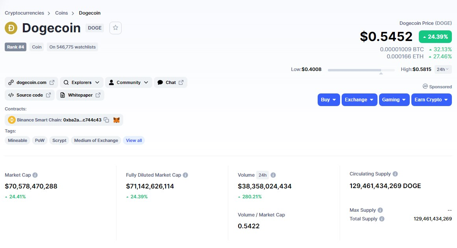Add Dogecoin to watchlist with star
This screenshot has width=457, height=248.
coord(115,28)
